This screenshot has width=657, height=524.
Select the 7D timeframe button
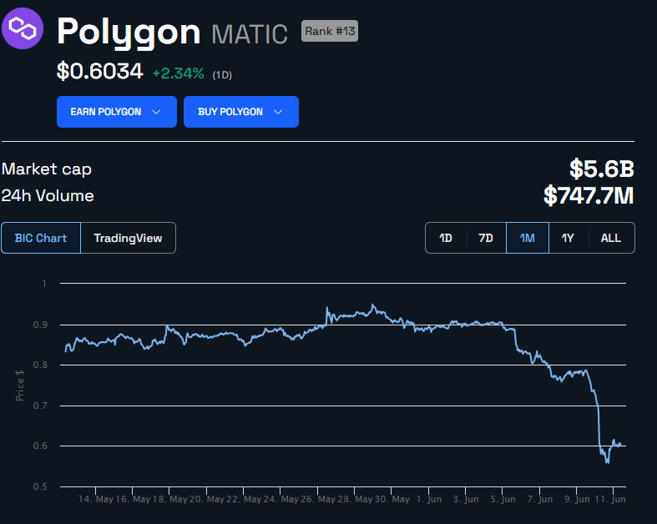(486, 238)
